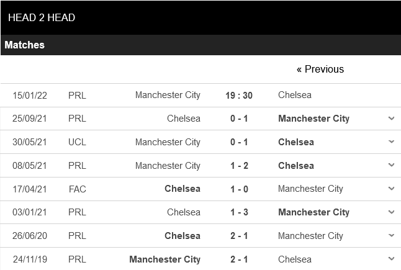The height and width of the screenshot is (270, 401).
Task: Expand the 25/09/21 match row chevron
Action: pyautogui.click(x=391, y=118)
